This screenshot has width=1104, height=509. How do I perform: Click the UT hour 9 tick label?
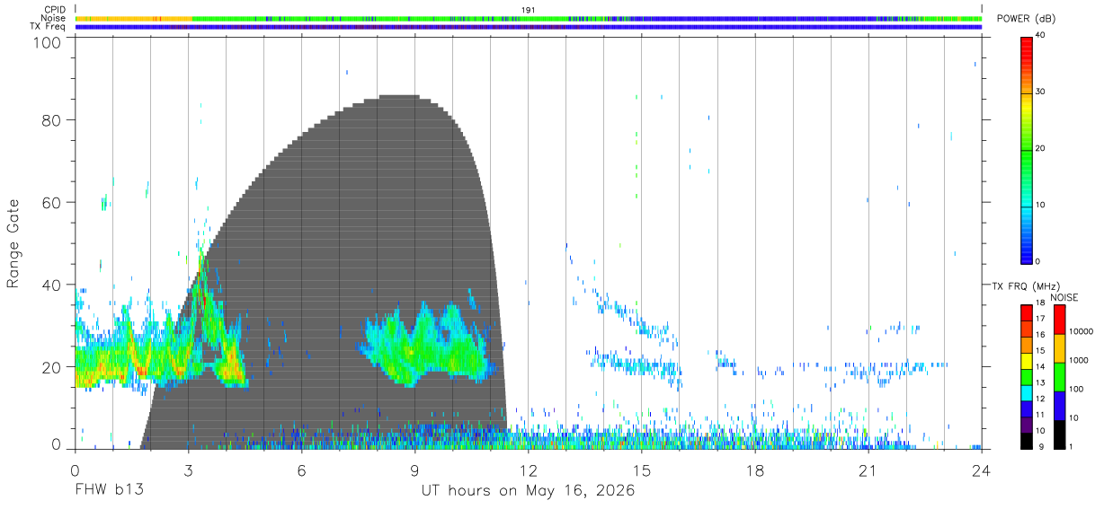click(414, 470)
